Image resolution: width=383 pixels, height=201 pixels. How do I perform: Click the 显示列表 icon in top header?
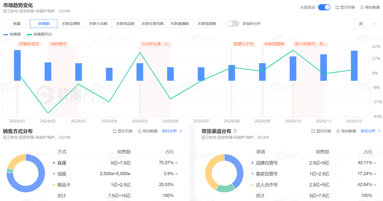[337, 8]
